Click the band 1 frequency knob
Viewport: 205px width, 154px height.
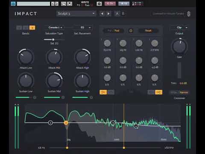pyautogui.click(x=107, y=43)
